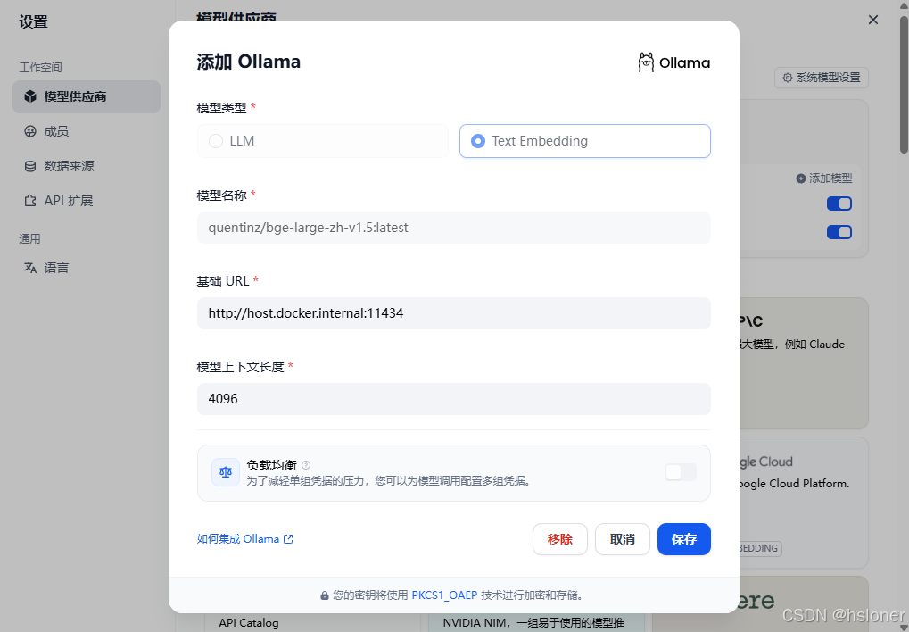Click 添加模型 in the background panel
Screen dimensions: 909x632
823,179
